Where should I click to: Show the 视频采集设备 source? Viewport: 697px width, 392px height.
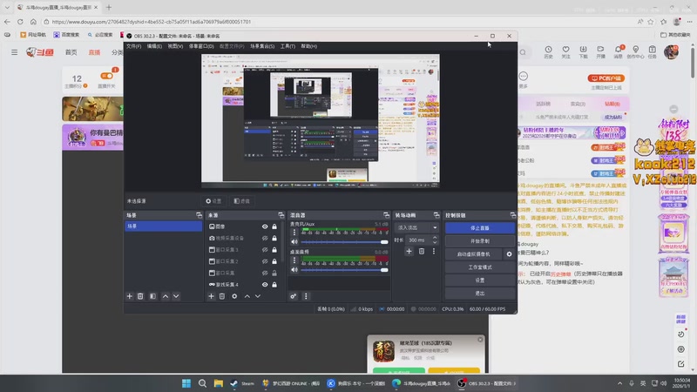pos(265,238)
